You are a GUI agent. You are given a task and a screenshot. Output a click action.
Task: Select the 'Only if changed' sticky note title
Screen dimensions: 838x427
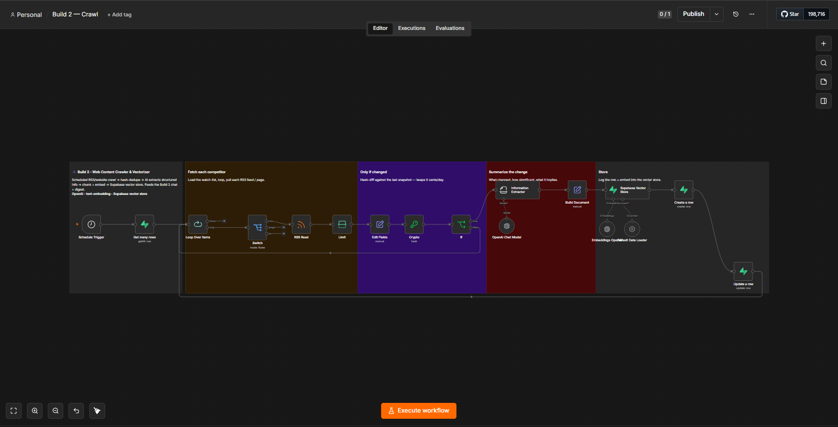click(373, 172)
